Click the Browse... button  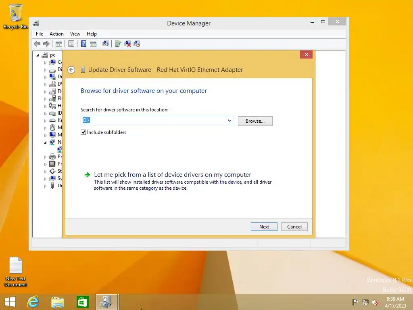click(x=255, y=121)
